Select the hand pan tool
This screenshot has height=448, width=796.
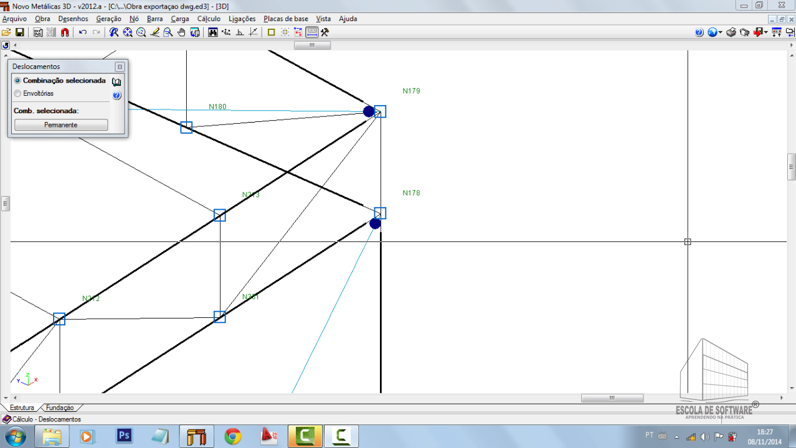click(182, 32)
